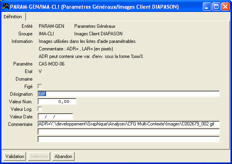Maximize the PARAM-GEN/IMA-CLI window

pyautogui.click(x=216, y=7)
